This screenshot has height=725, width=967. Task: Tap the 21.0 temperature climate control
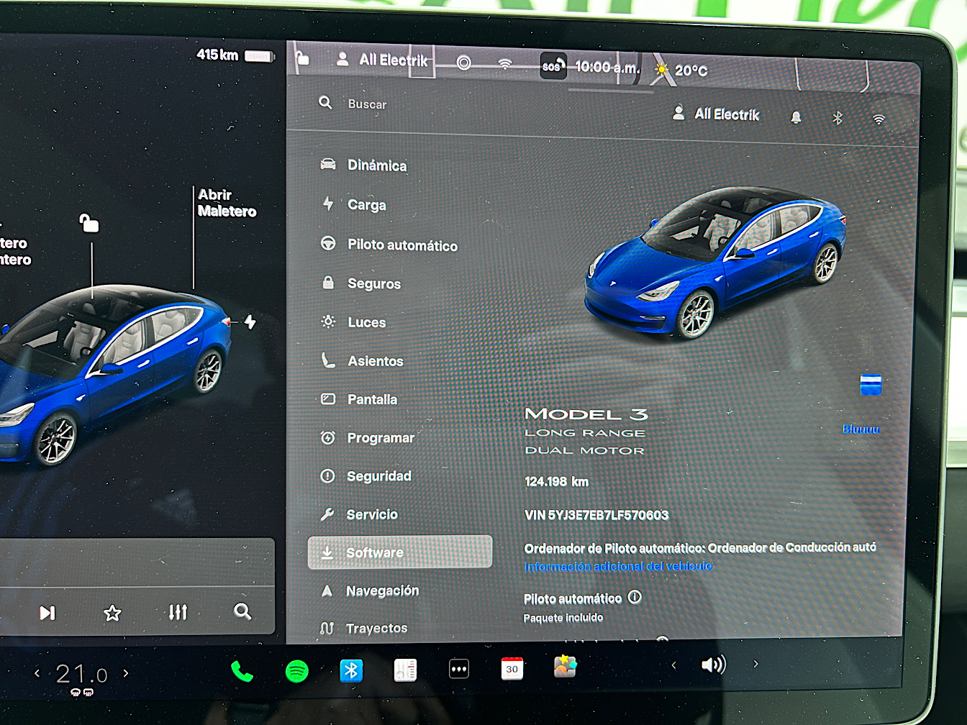click(x=82, y=675)
